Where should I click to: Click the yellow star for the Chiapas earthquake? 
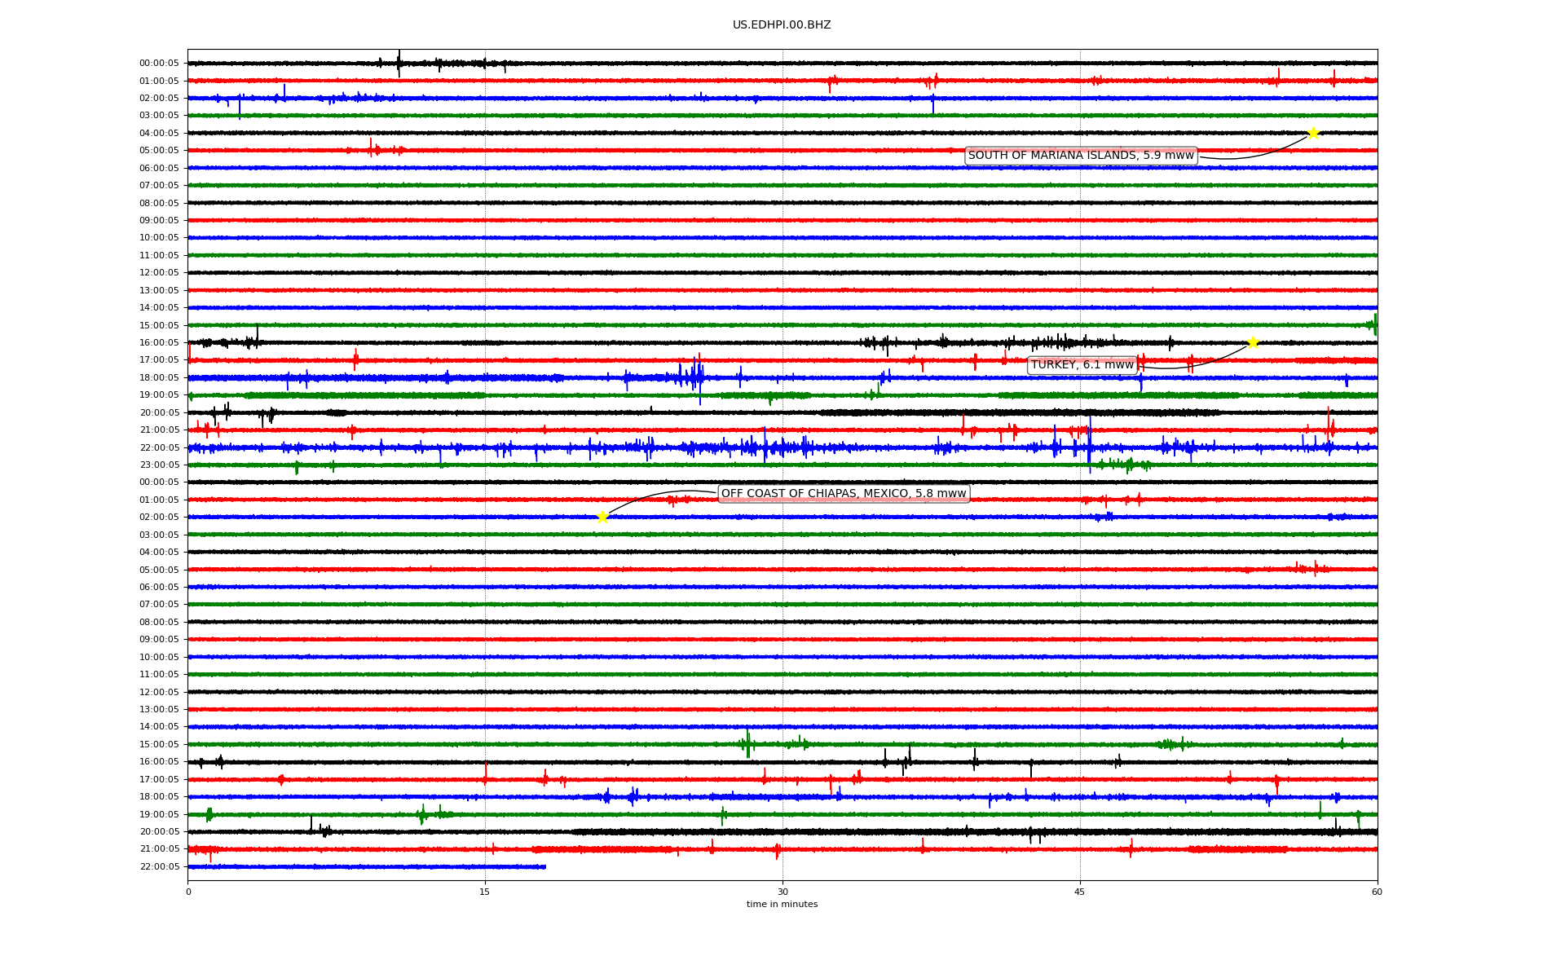[x=602, y=517]
